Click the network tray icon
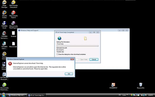Viewport: 155px width, 97px height. 144,95
